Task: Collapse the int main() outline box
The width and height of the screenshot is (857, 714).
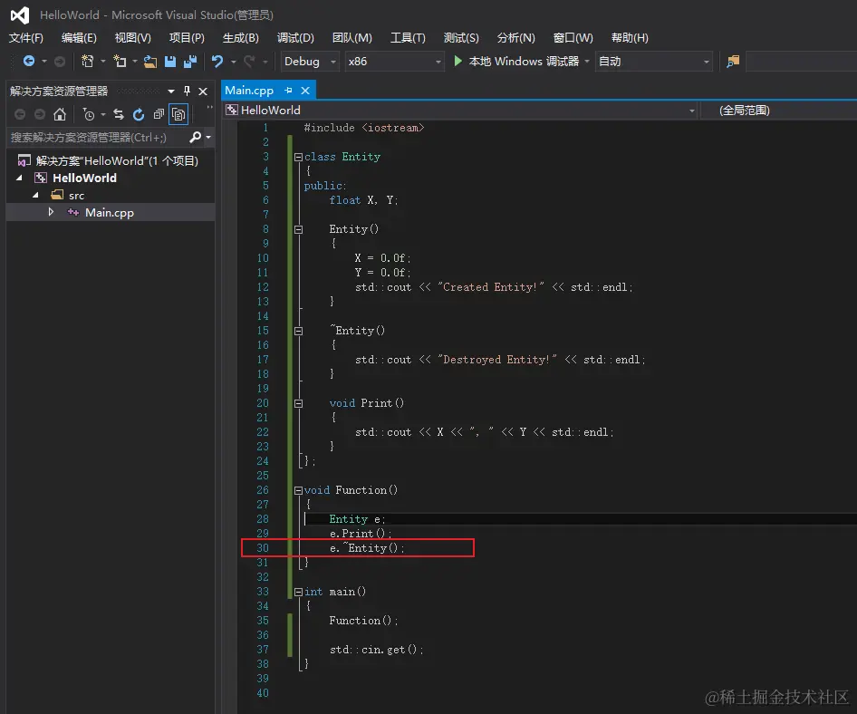Action: (298, 592)
